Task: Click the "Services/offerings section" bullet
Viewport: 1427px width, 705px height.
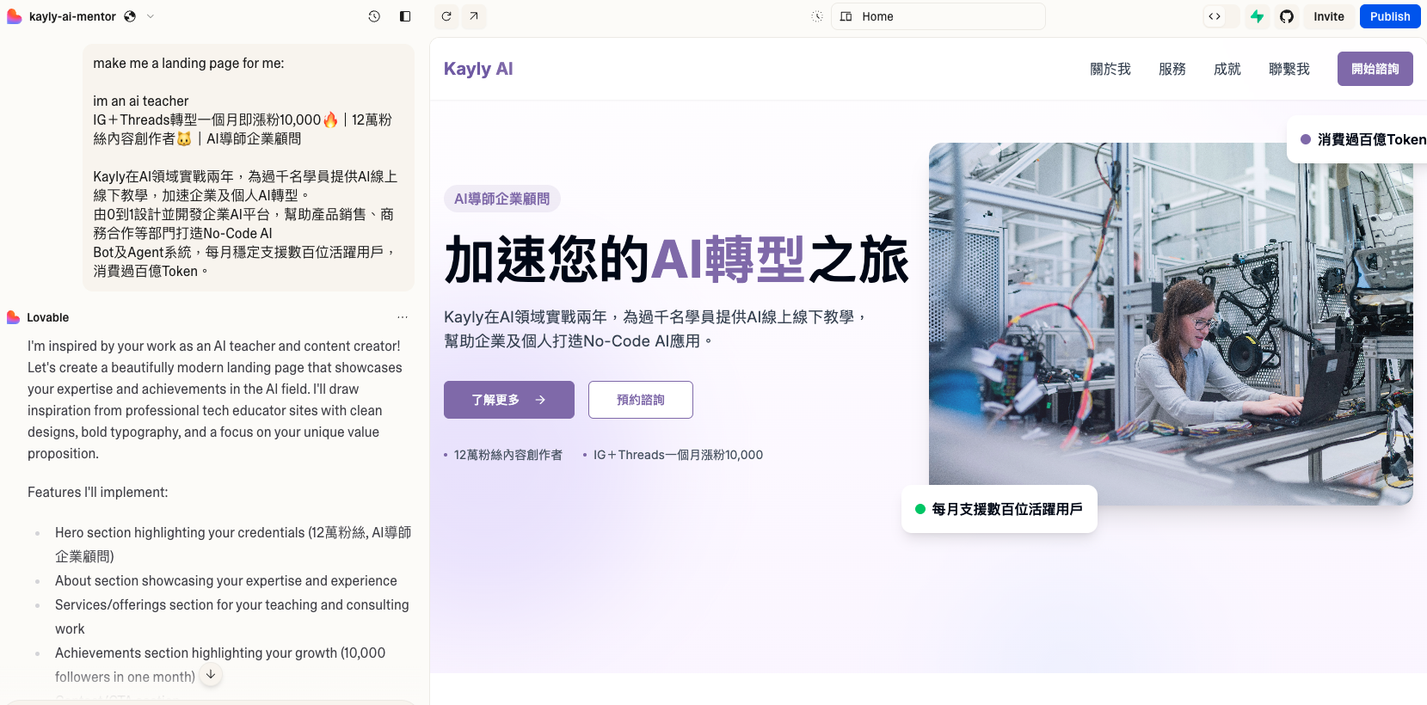Action: (232, 617)
